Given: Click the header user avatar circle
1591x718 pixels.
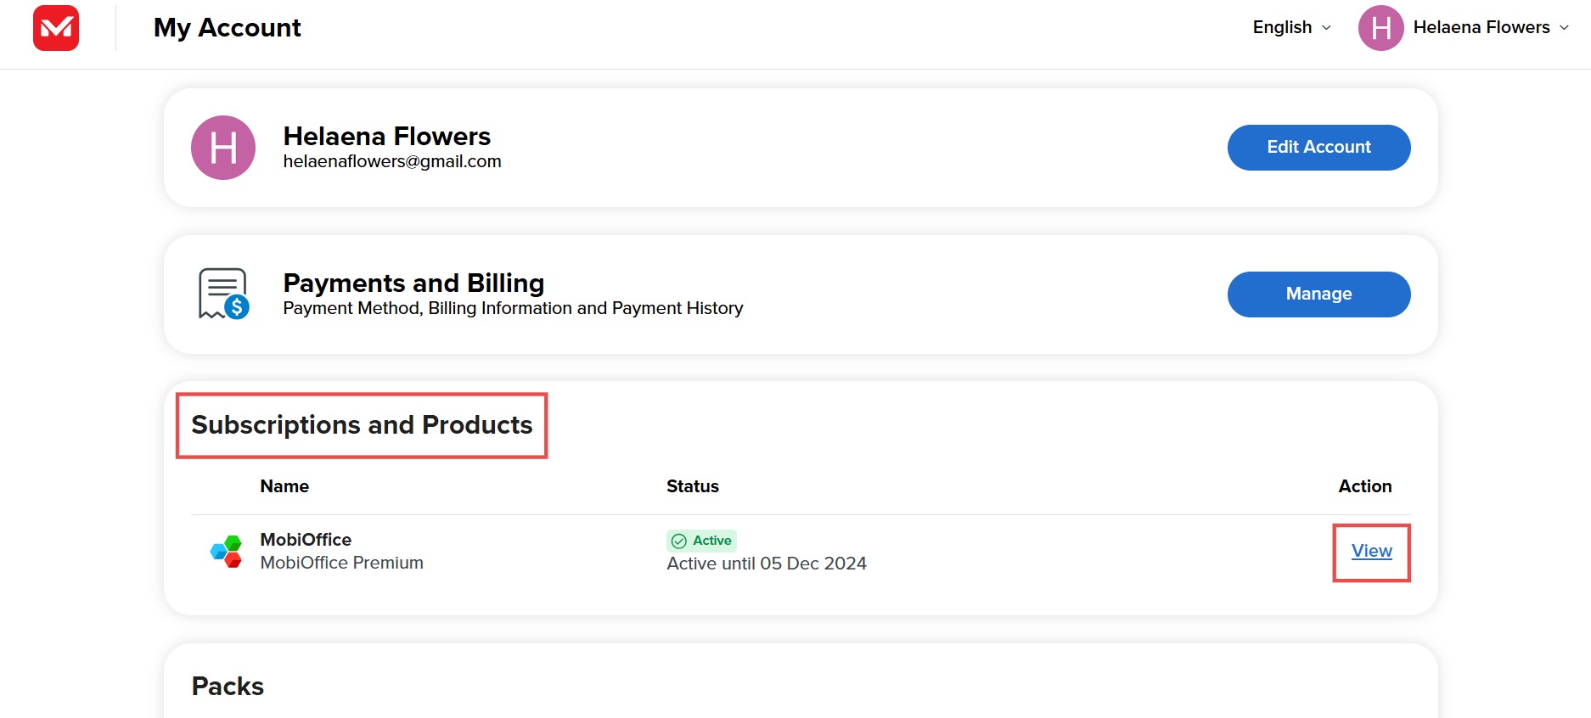Looking at the screenshot, I should (1380, 28).
